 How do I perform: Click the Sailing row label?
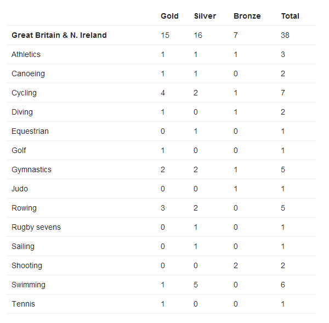[23, 246]
